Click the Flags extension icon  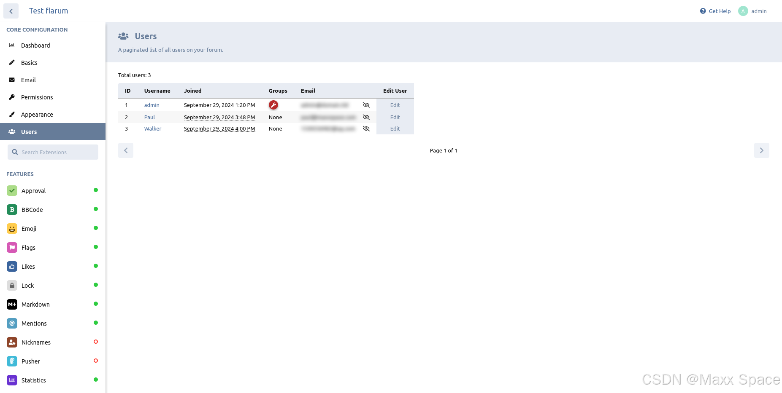(12, 248)
